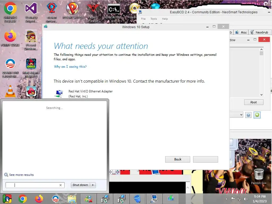Select the Red Hat VirtIO Ethernet Adapter entry
The image size is (272, 204).
pos(84,94)
